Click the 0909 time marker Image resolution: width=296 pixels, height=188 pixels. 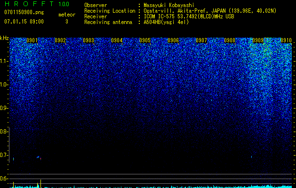258,40
